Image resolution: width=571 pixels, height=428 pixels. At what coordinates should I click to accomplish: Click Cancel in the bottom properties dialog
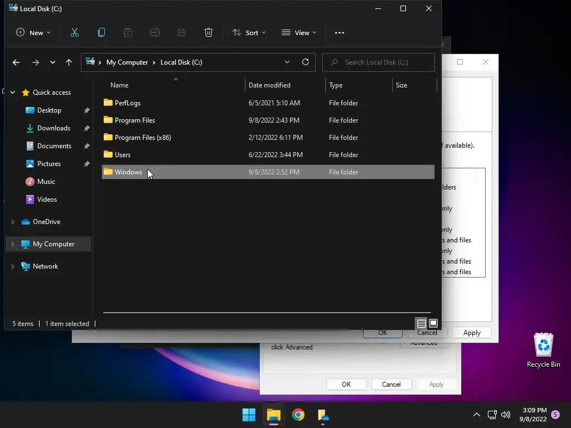[x=391, y=385]
